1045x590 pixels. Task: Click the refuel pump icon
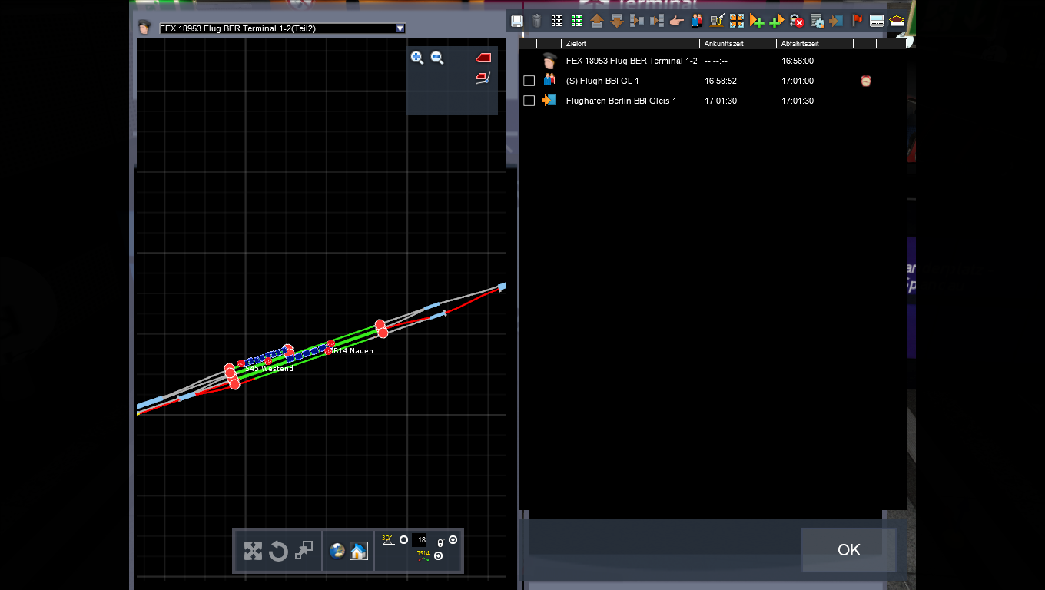pos(717,22)
